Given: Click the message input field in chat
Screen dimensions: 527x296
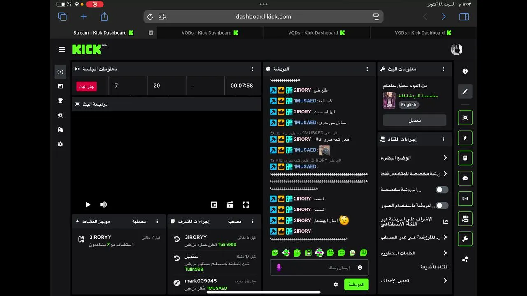Looking at the screenshot, I should coord(319,268).
